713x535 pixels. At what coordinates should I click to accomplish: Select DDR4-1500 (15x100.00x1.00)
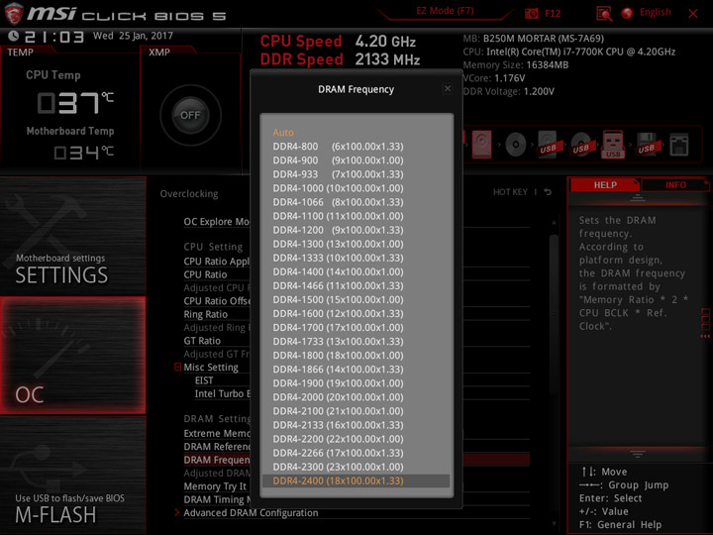click(x=338, y=300)
